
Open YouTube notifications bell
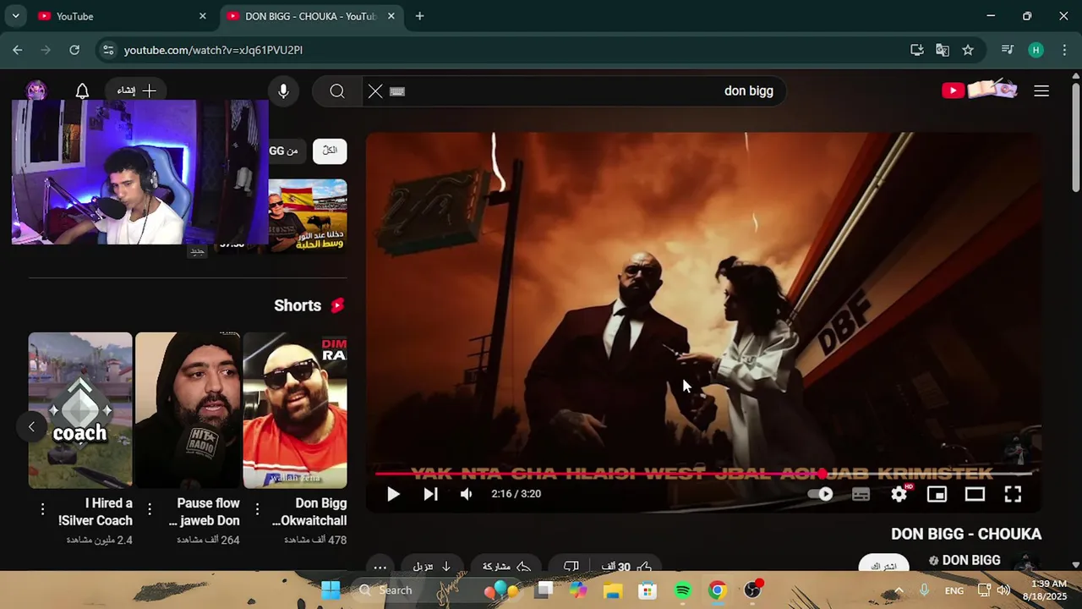click(x=82, y=91)
